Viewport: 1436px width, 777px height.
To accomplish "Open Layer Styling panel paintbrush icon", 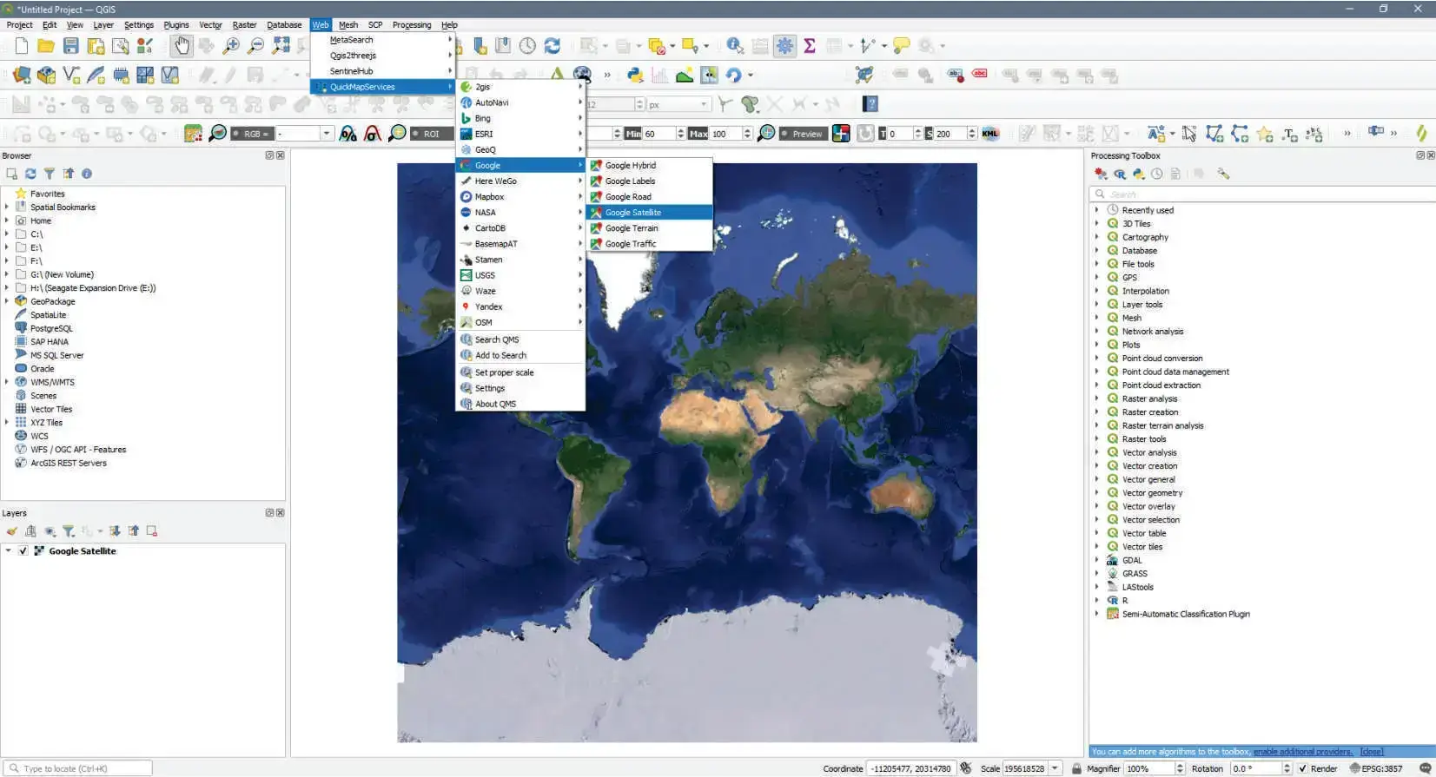I will (x=11, y=531).
